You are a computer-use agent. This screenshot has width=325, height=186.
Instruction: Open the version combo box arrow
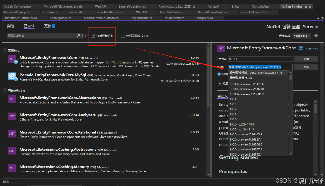click(x=291, y=67)
